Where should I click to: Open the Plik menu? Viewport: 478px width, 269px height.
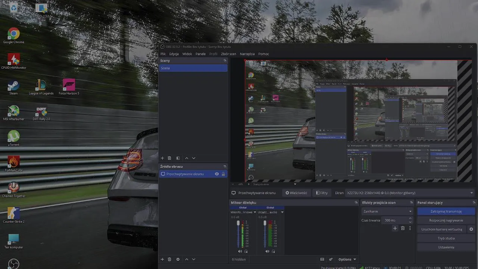(x=163, y=54)
